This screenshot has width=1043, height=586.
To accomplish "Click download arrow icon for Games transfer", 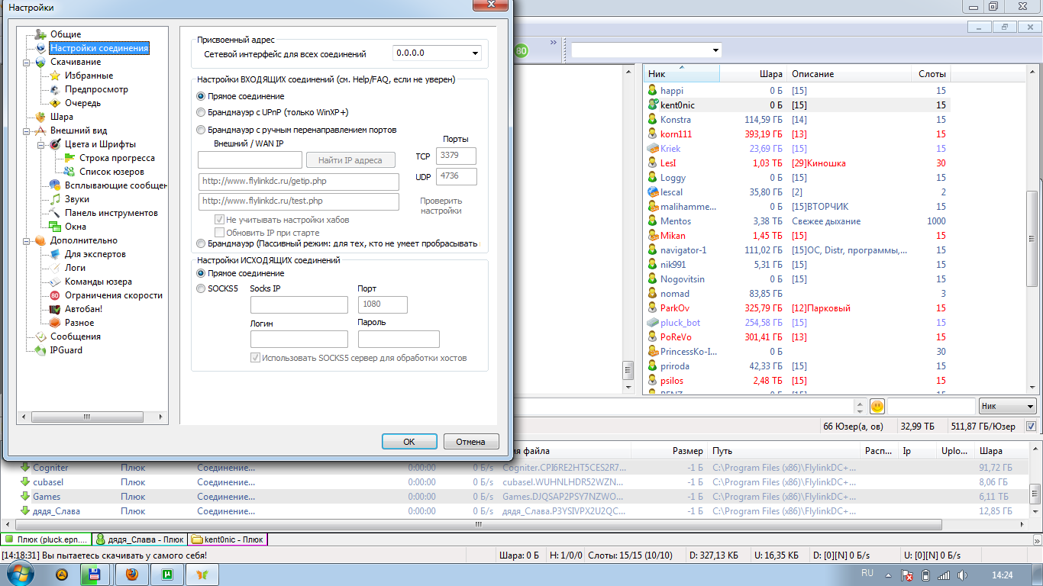I will [24, 496].
